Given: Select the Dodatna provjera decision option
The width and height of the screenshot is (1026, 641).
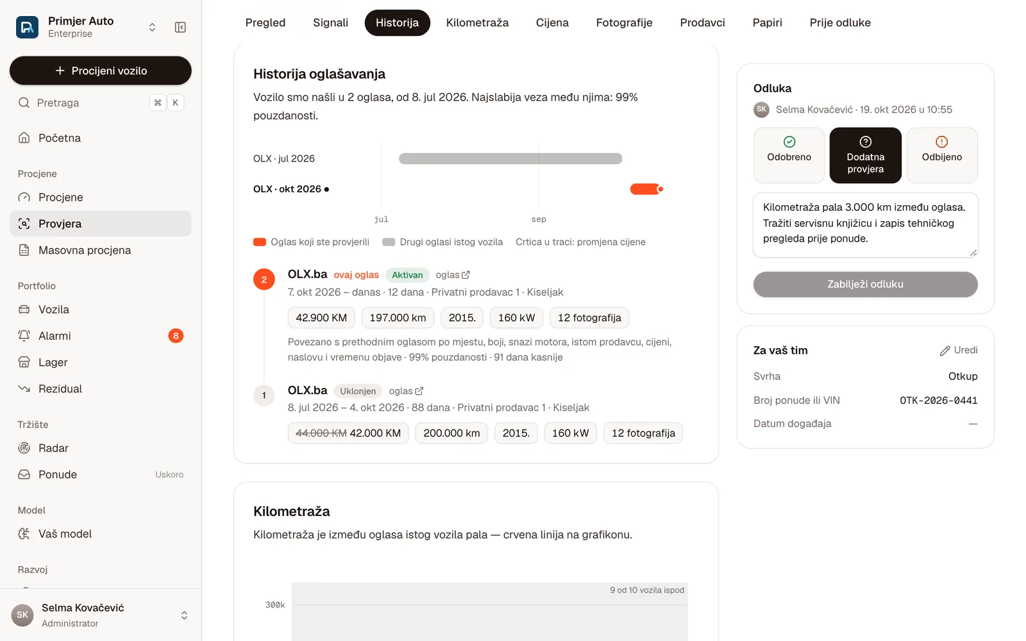Looking at the screenshot, I should click(x=865, y=155).
